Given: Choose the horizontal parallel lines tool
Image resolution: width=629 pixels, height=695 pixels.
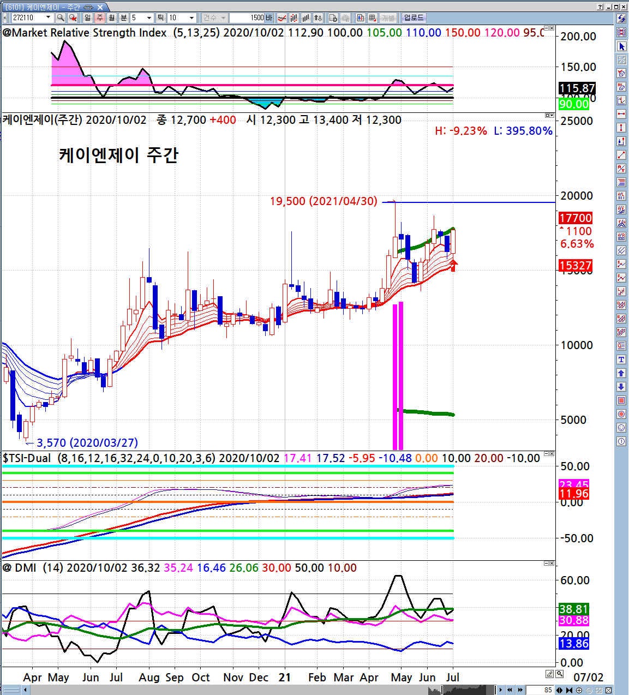Looking at the screenshot, I should (621, 182).
